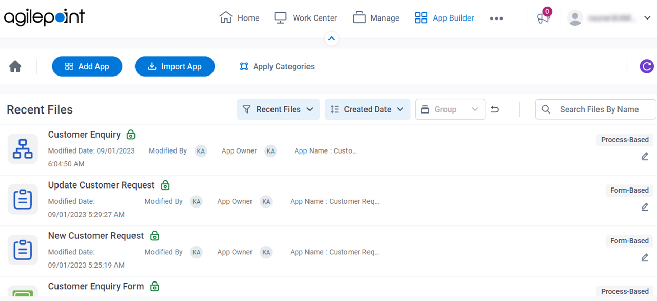Click the lock icon beside Update Customer Request
Viewport: 657px width, 301px height.
(165, 185)
